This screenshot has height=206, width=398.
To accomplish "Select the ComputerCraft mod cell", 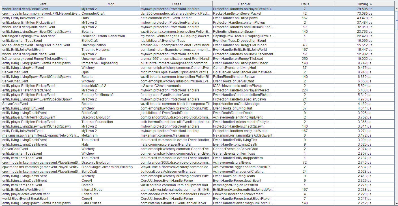I will tap(110, 14).
